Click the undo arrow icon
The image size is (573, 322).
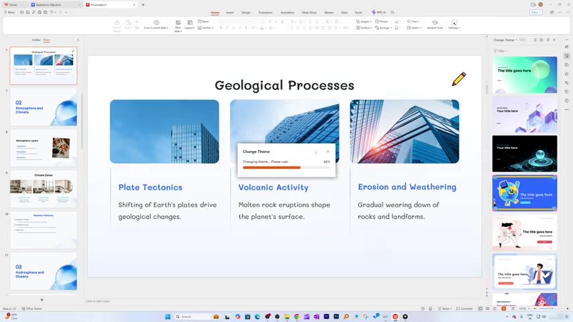pos(52,13)
